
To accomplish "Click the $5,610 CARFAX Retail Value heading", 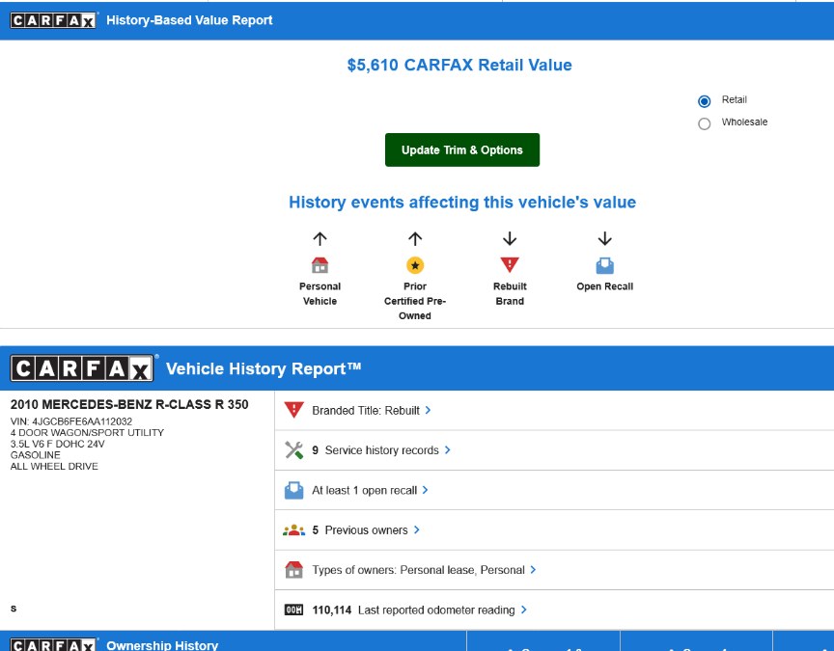I will (x=459, y=65).
